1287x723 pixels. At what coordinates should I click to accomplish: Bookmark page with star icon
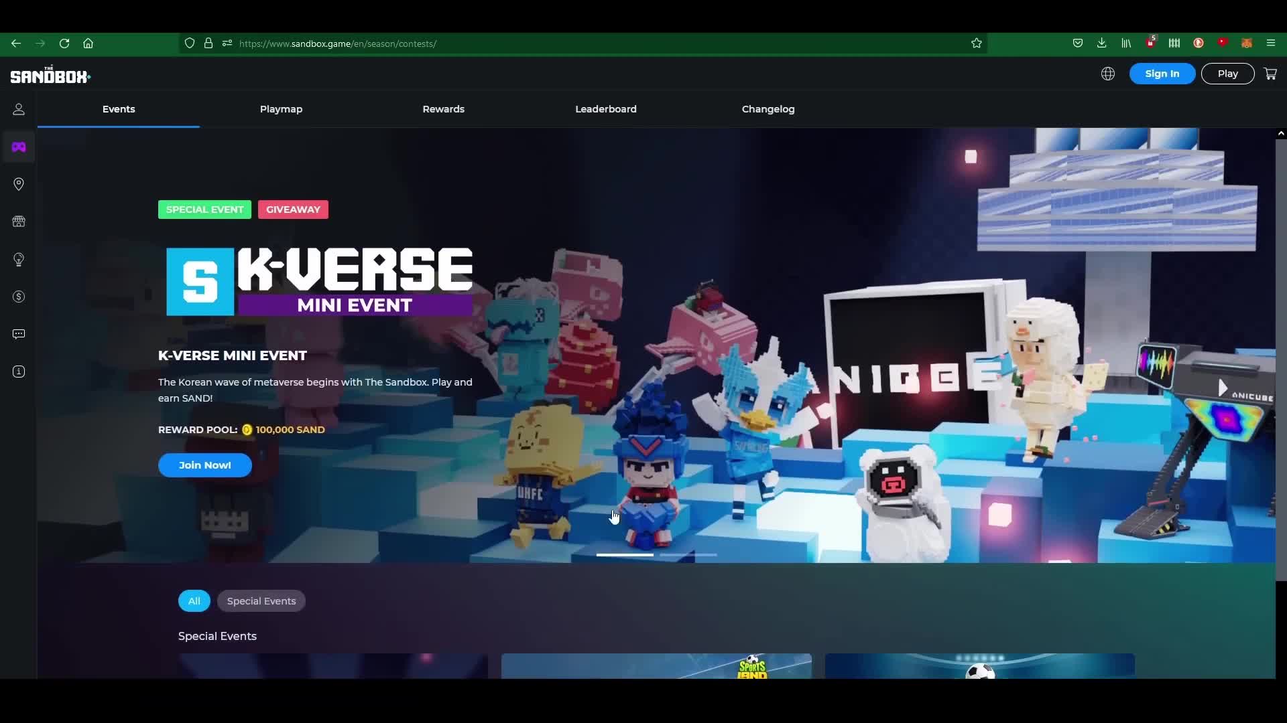click(x=977, y=44)
